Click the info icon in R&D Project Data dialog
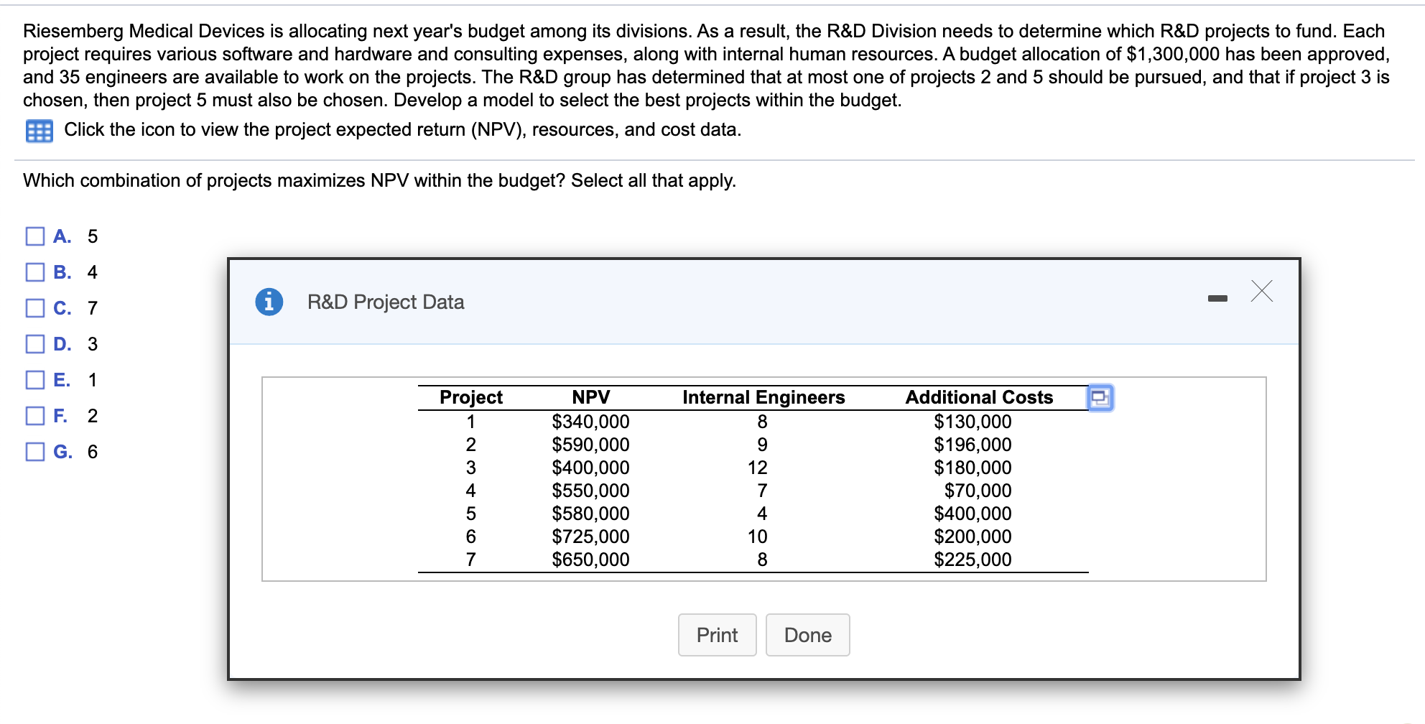Image resolution: width=1425 pixels, height=724 pixels. [x=269, y=302]
